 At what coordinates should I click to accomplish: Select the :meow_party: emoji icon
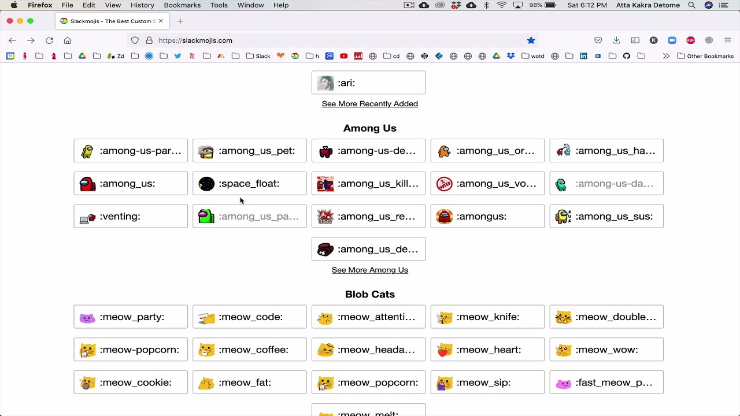pos(87,317)
